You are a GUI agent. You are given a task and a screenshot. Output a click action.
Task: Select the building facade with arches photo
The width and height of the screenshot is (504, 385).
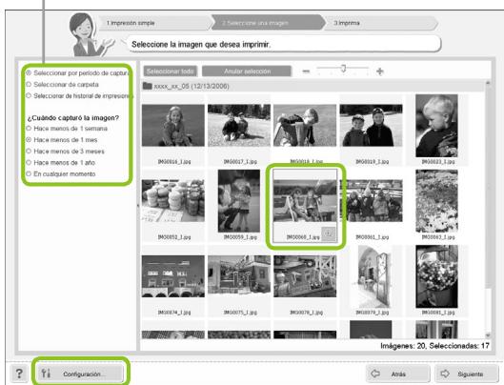[x=173, y=276]
